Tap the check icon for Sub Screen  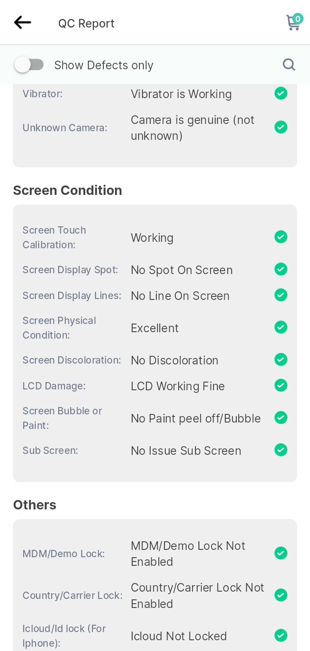pyautogui.click(x=281, y=450)
